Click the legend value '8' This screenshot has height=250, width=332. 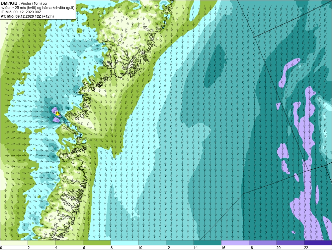coord(112,248)
